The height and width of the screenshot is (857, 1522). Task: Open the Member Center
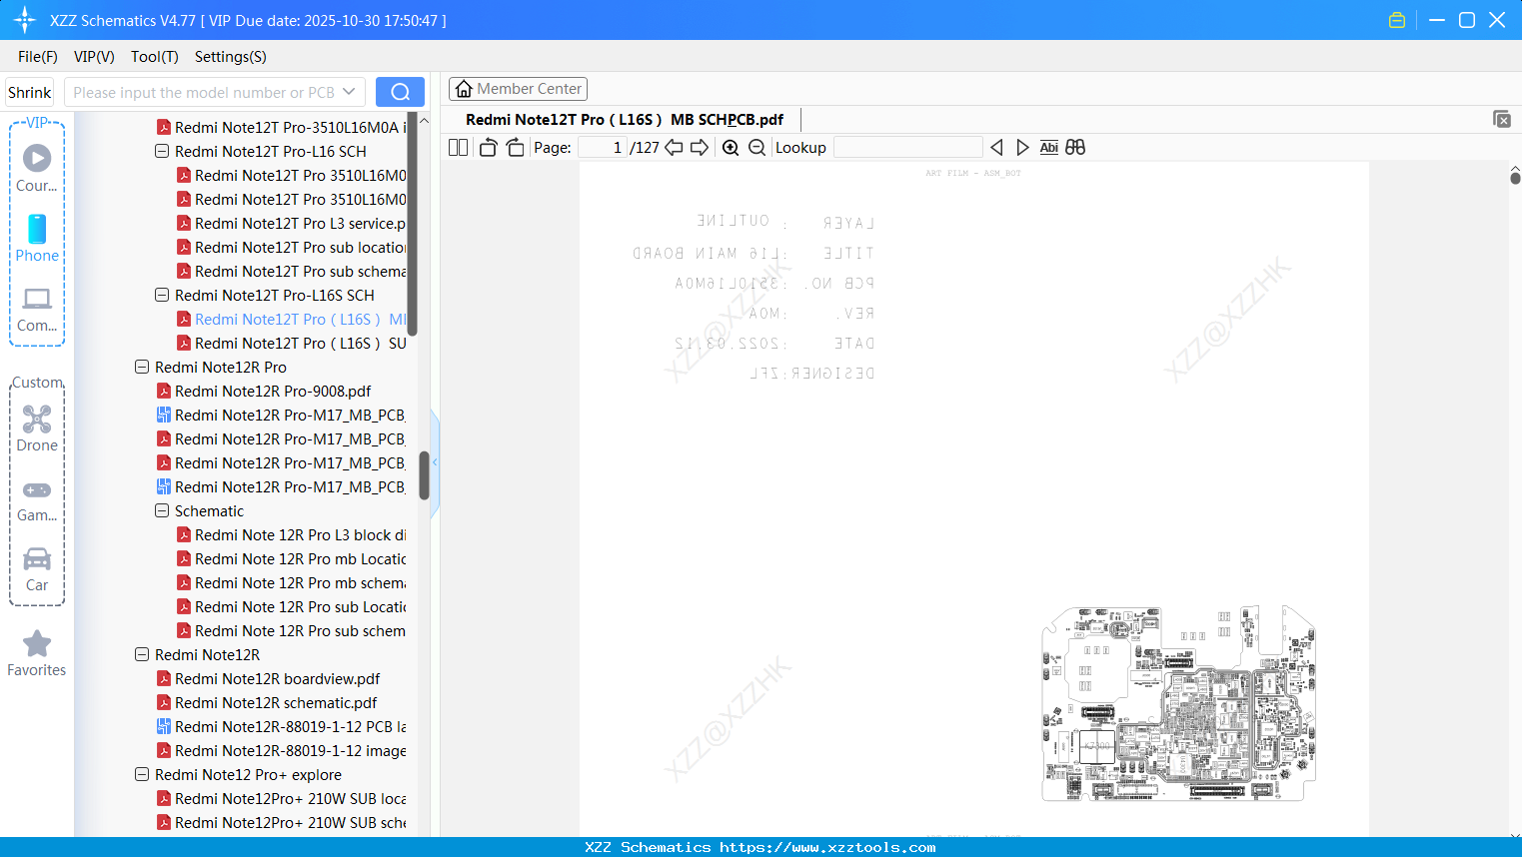(519, 89)
